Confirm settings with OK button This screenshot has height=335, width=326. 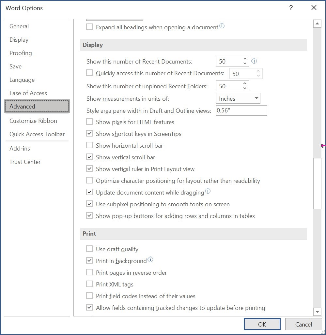click(x=262, y=324)
